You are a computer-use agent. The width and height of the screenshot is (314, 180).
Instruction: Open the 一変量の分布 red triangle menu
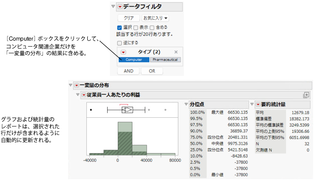pos(77,86)
